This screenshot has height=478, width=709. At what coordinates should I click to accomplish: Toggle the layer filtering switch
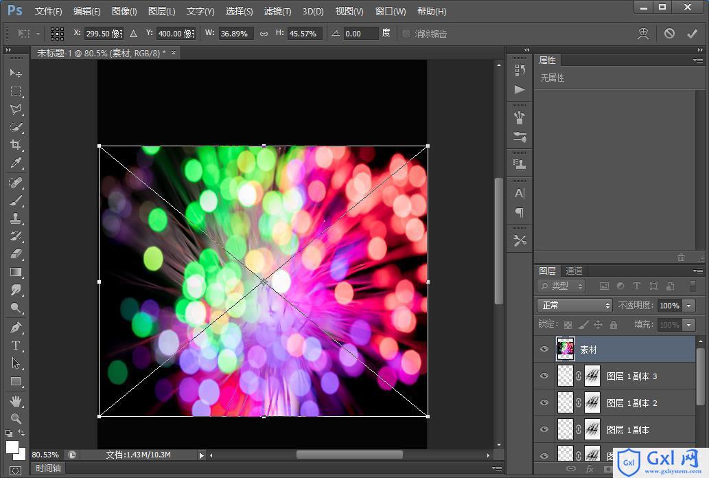693,286
